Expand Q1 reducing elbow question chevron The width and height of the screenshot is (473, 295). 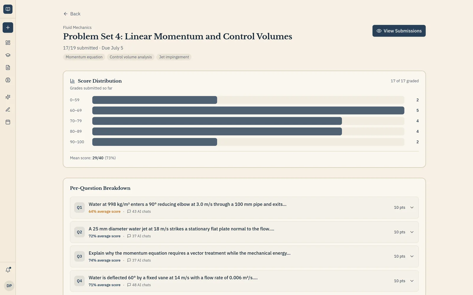pos(412,208)
